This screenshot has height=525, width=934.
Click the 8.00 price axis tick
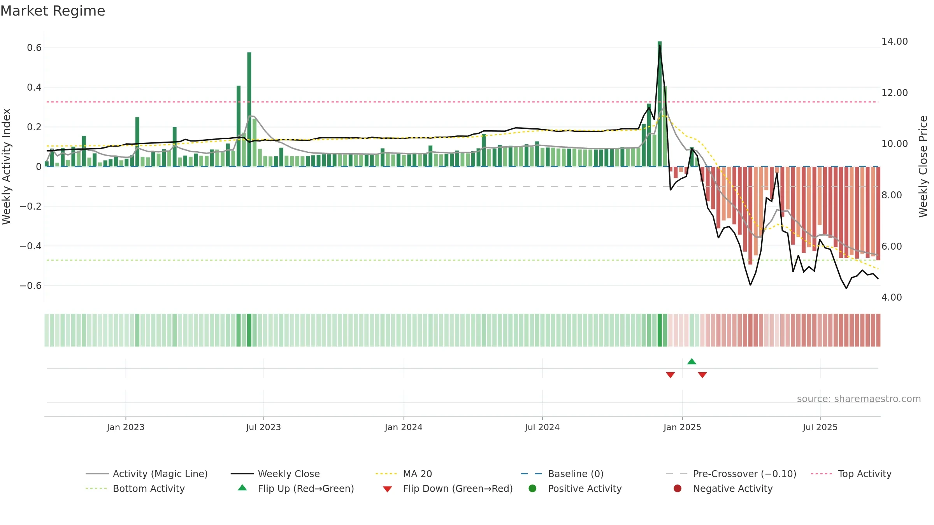point(891,195)
